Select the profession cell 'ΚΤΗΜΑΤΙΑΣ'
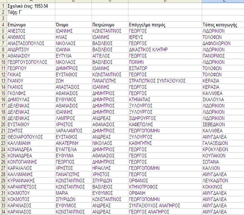This screenshot has width=244, height=215. tap(165, 99)
